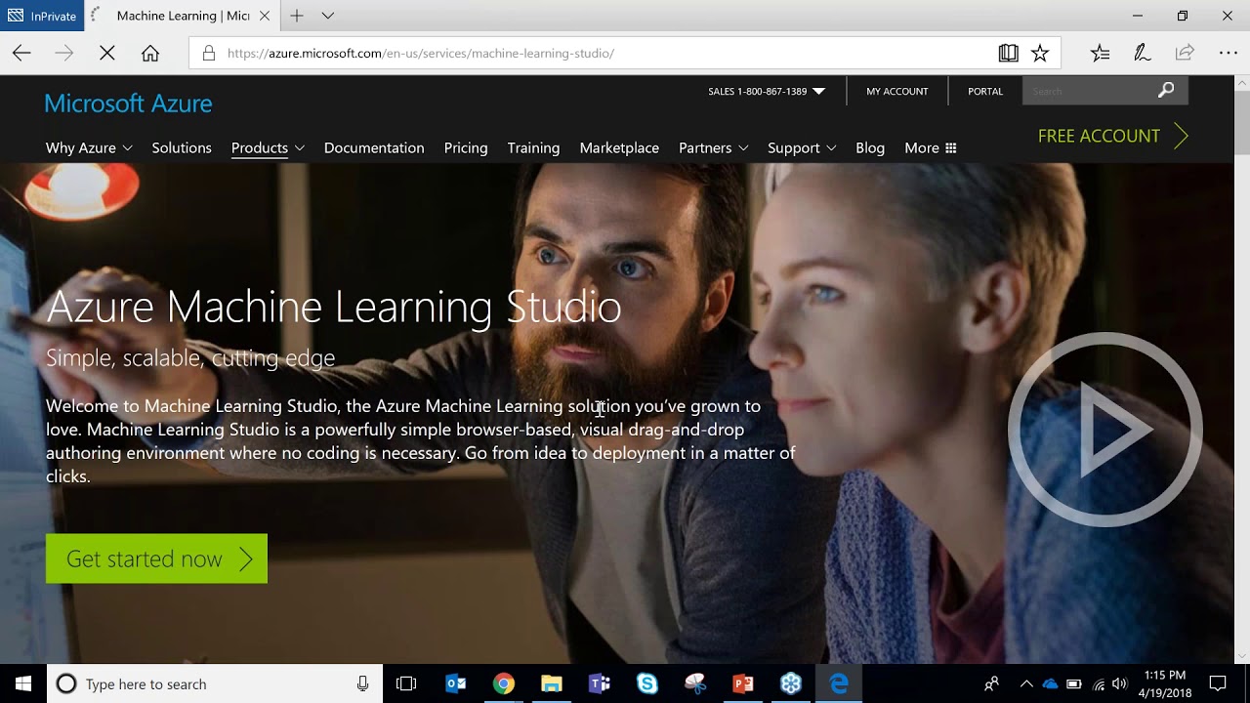This screenshot has height=703, width=1250.
Task: Open Skype from the taskbar
Action: (647, 683)
